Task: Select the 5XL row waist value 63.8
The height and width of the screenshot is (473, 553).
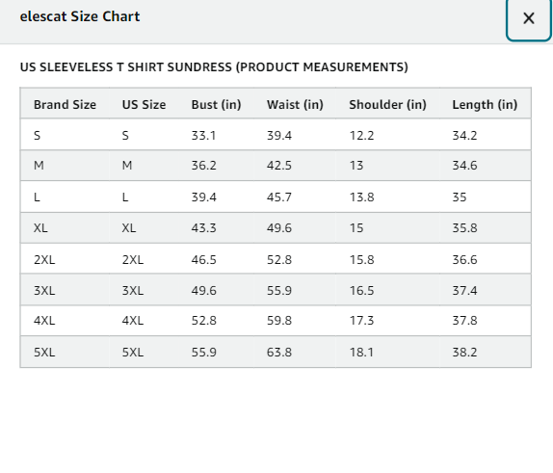Action: coord(279,353)
